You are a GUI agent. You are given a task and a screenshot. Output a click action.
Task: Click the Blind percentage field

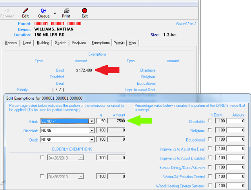point(101,122)
